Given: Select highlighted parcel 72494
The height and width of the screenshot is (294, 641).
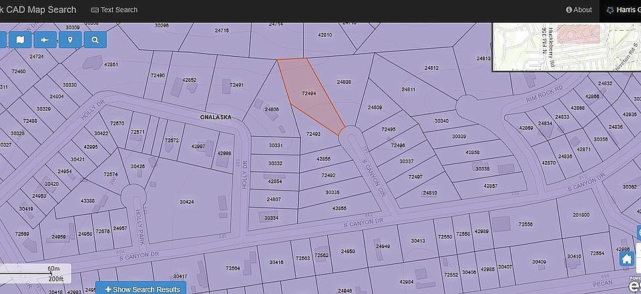Looking at the screenshot, I should (308, 93).
